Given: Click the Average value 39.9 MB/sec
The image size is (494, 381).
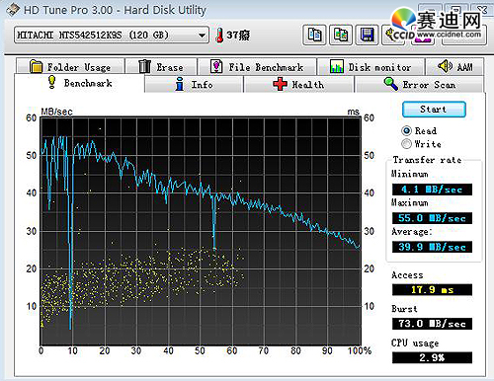Looking at the screenshot, I should 432,247.
